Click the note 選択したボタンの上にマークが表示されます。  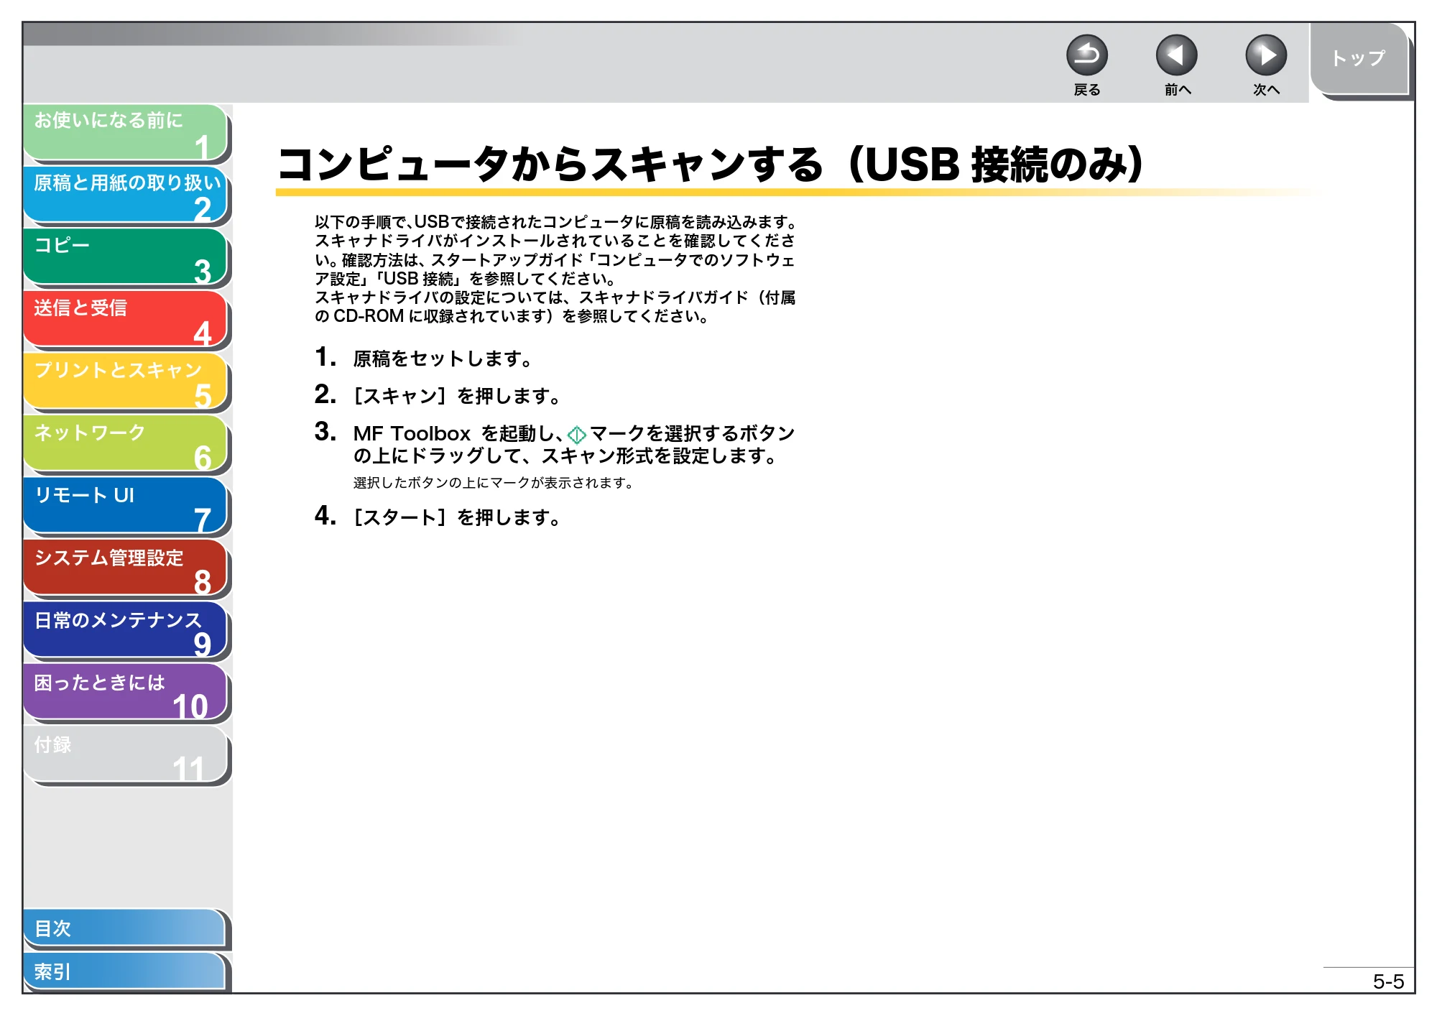coord(494,483)
